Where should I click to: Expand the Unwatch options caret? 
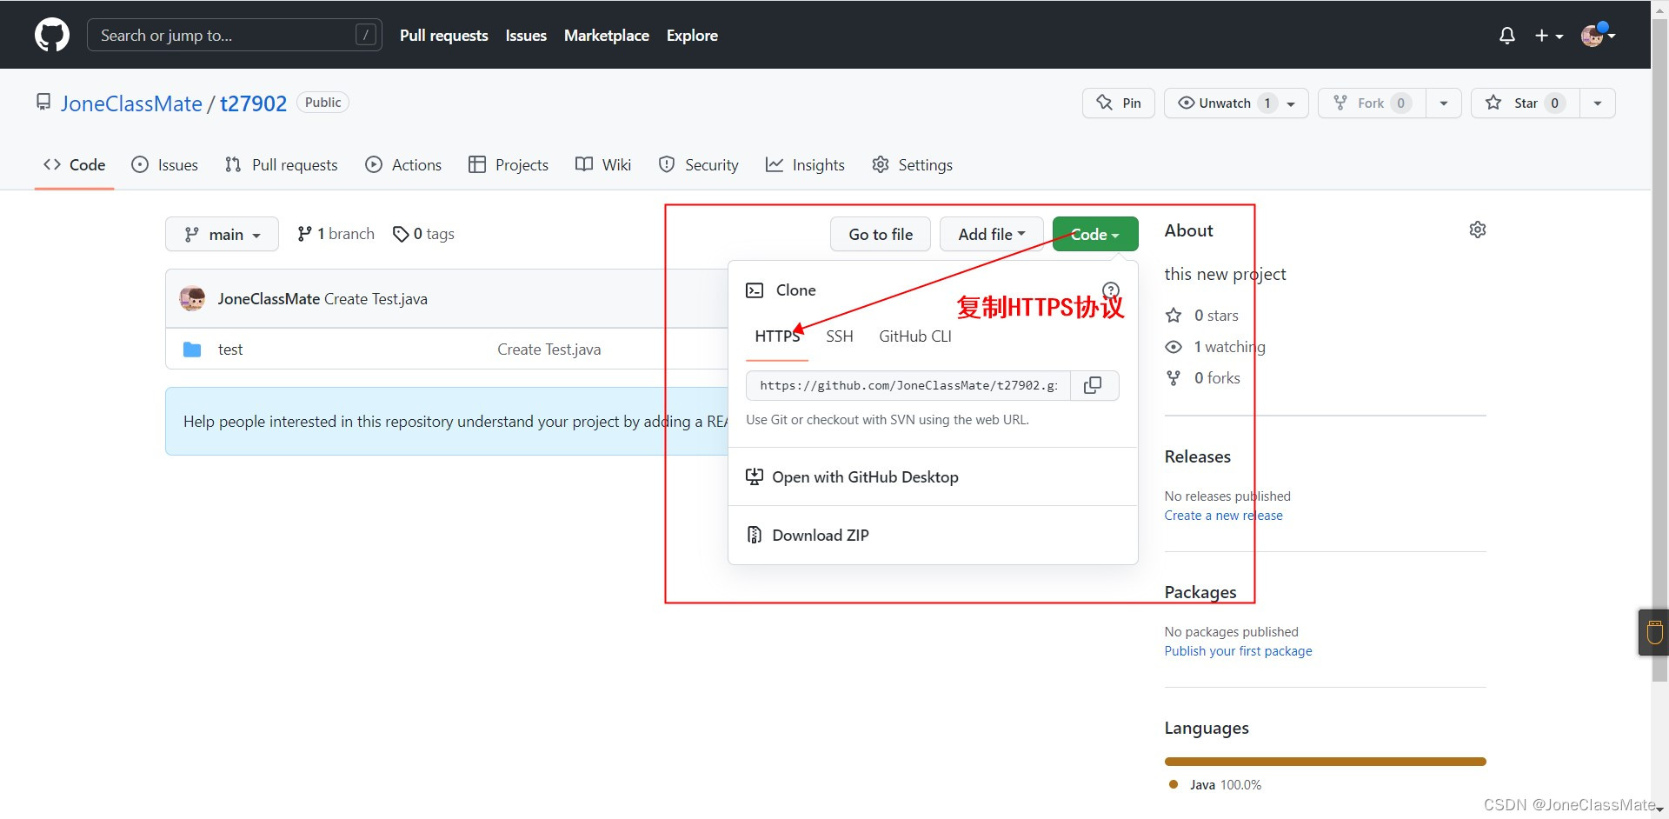click(1292, 103)
